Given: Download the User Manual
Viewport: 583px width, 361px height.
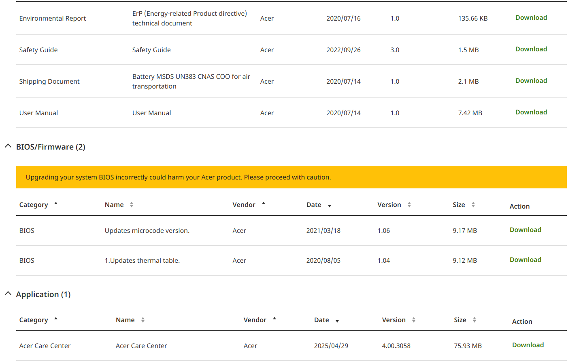Looking at the screenshot, I should click(x=531, y=112).
